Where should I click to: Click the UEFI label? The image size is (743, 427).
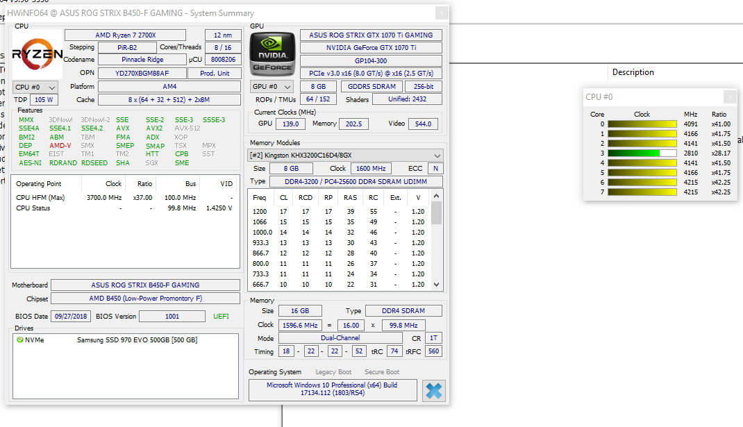click(x=221, y=316)
